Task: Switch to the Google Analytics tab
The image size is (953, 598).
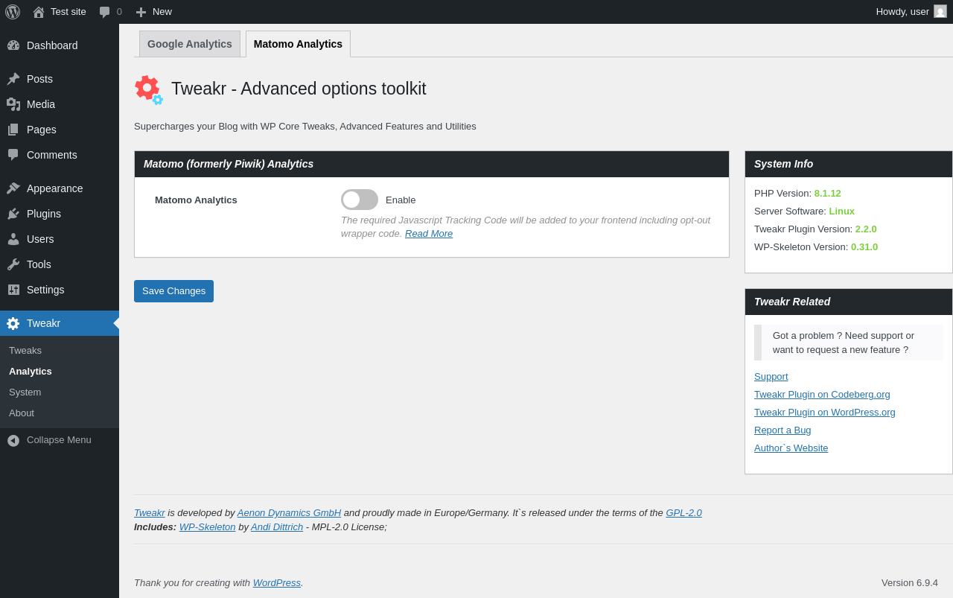Action: pyautogui.click(x=190, y=44)
